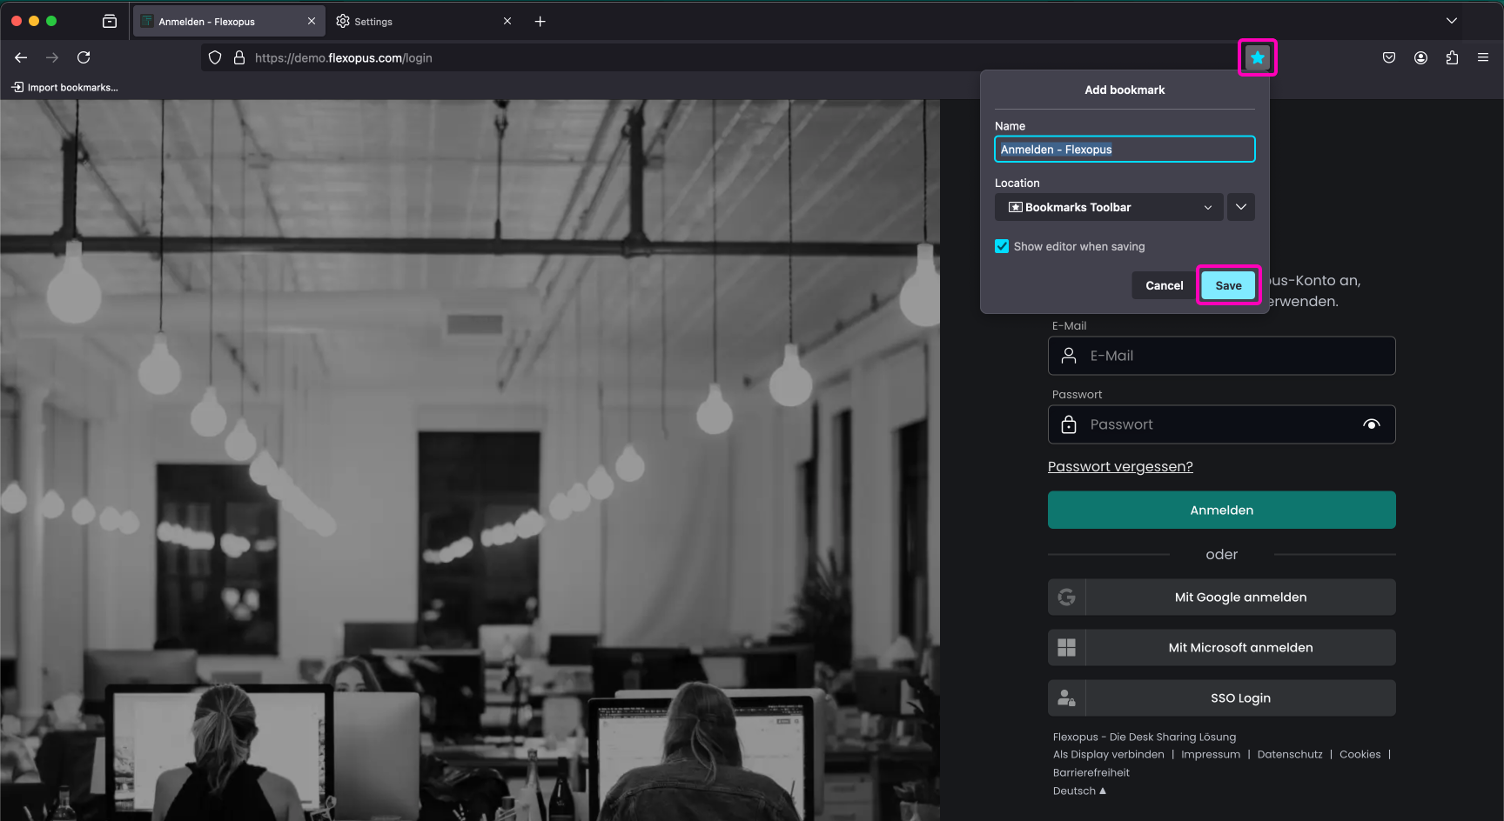Open the Bookmarks Toolbar location dropdown

pos(1108,207)
